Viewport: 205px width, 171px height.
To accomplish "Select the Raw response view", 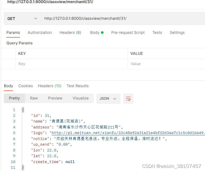I will (34, 98).
